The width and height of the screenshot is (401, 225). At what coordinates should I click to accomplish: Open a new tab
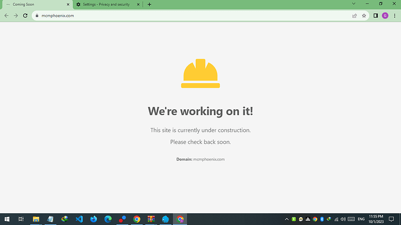pyautogui.click(x=149, y=4)
